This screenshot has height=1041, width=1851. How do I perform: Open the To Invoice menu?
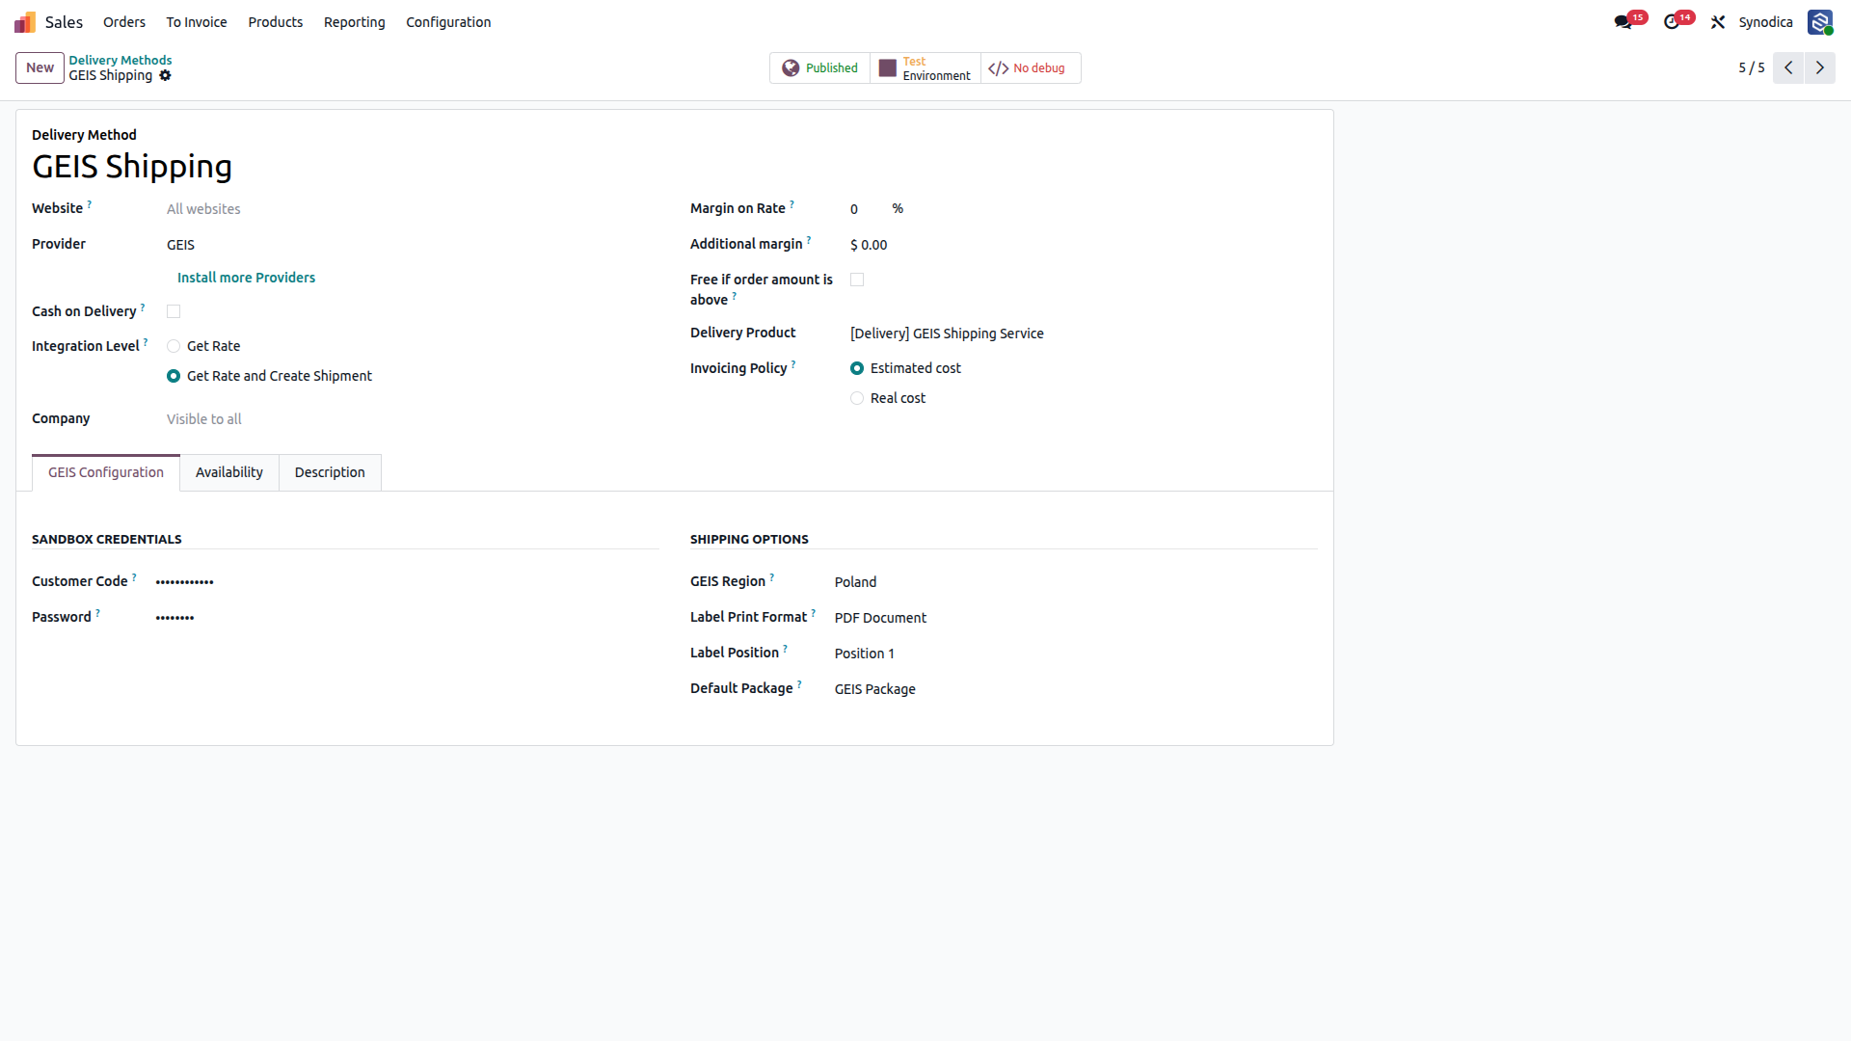tap(197, 22)
